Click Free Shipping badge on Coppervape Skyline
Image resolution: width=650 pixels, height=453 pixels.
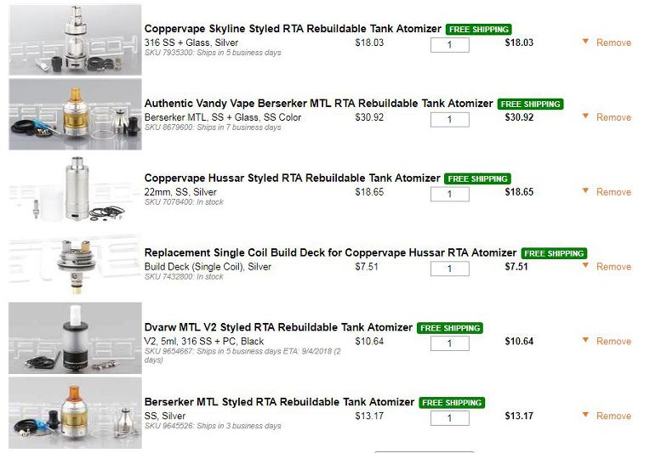pyautogui.click(x=478, y=29)
